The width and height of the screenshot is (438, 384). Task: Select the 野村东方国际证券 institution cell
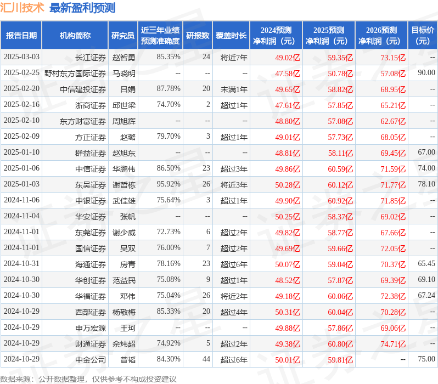[75, 74]
